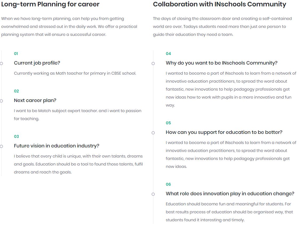Click the Long-term Planning for career heading
This screenshot has height=225, width=301.
50,4
